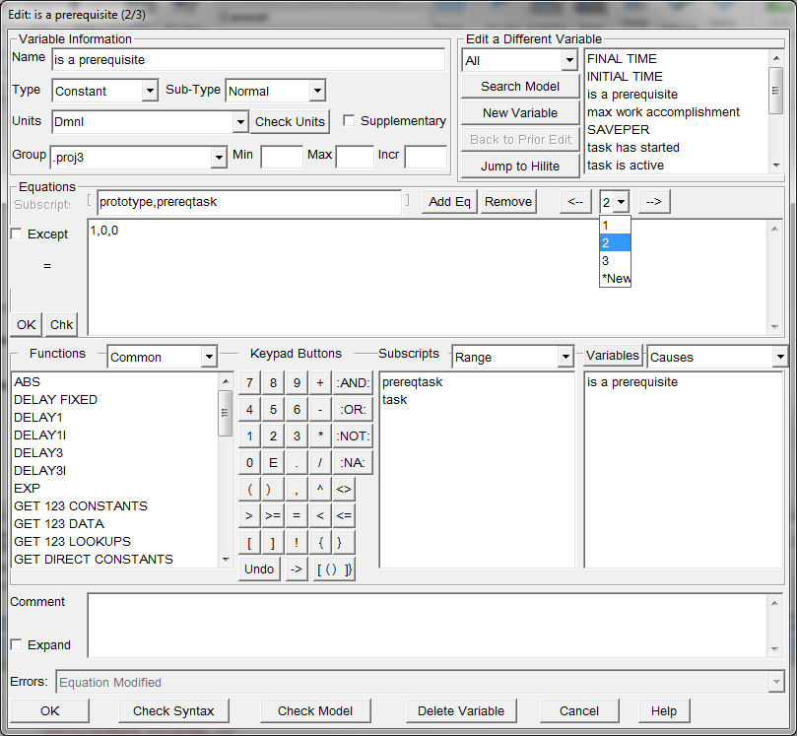Click the functions list scrollbar thumb
The width and height of the screenshot is (797, 736).
[x=226, y=413]
